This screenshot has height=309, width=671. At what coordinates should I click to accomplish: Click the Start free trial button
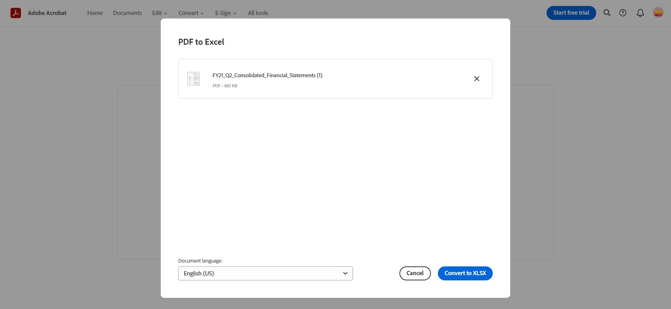point(571,13)
